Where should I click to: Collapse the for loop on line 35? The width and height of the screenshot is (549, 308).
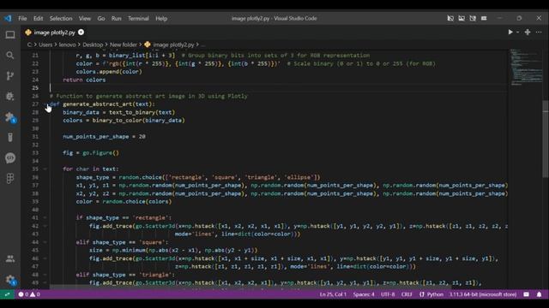tap(45, 169)
